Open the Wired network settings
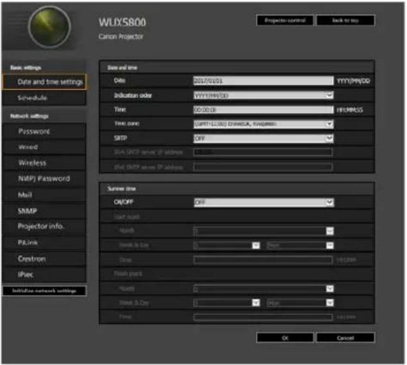The width and height of the screenshot is (407, 365). [44, 147]
